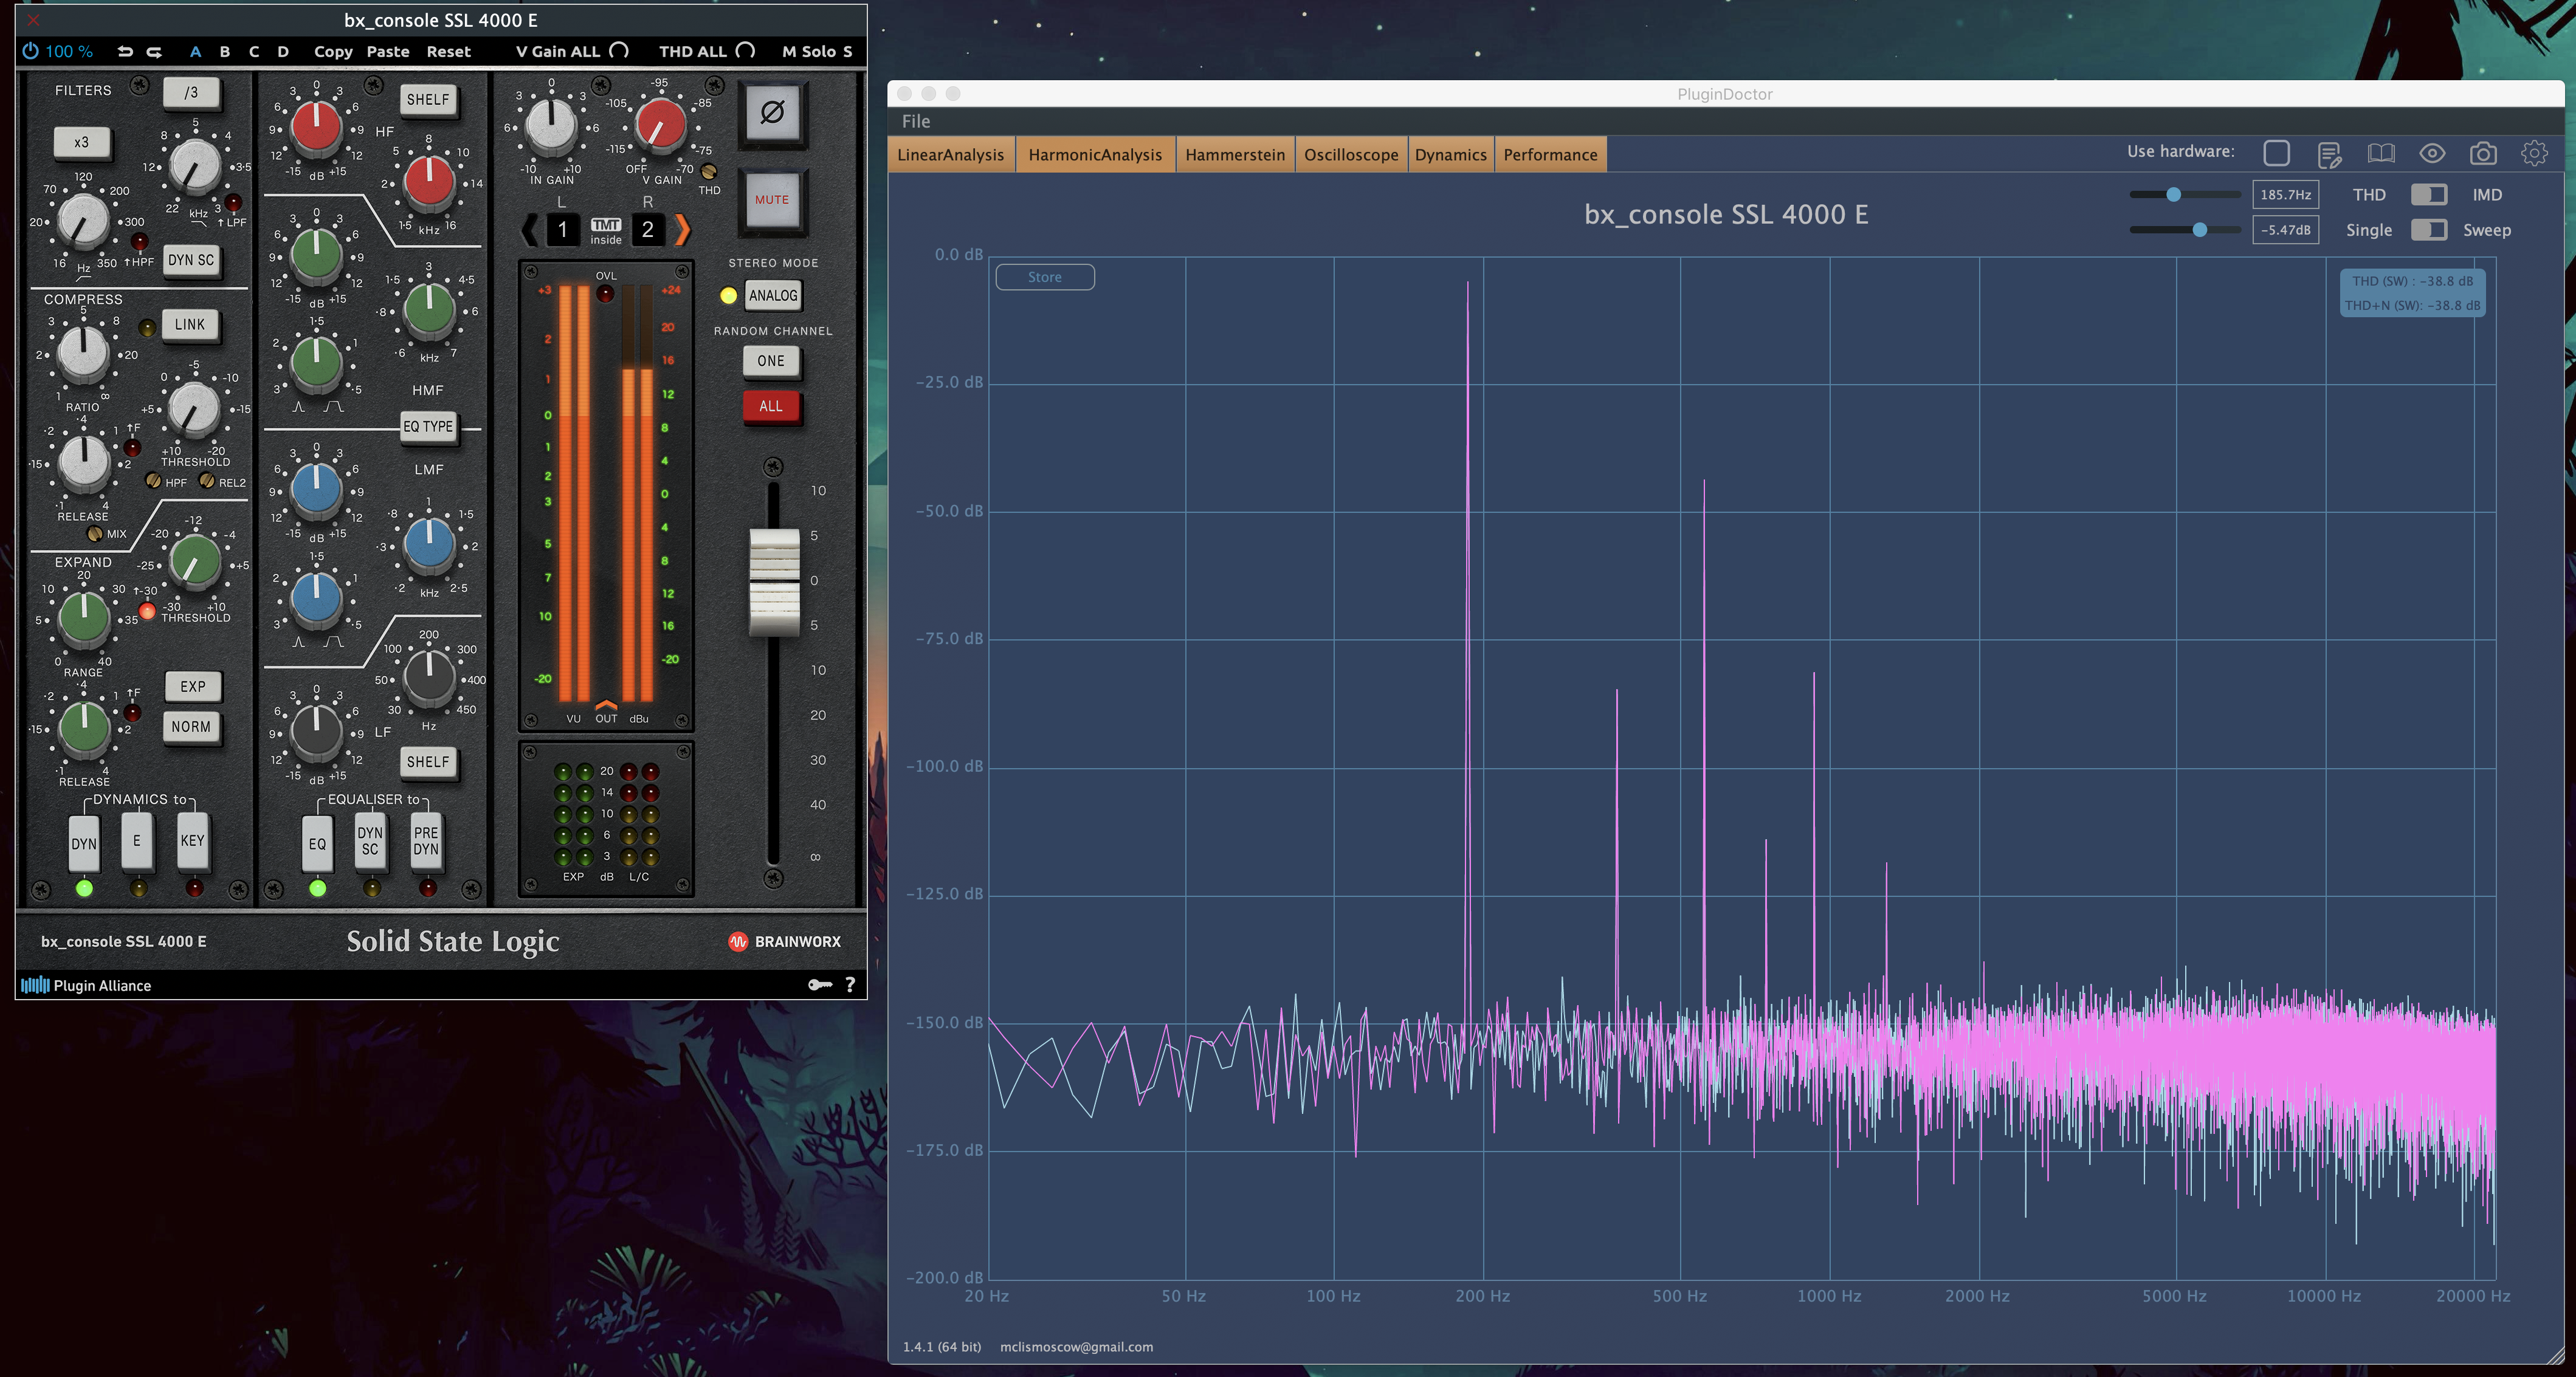The image size is (2576, 1377).
Task: Click the red HF gain knob
Action: [317, 127]
